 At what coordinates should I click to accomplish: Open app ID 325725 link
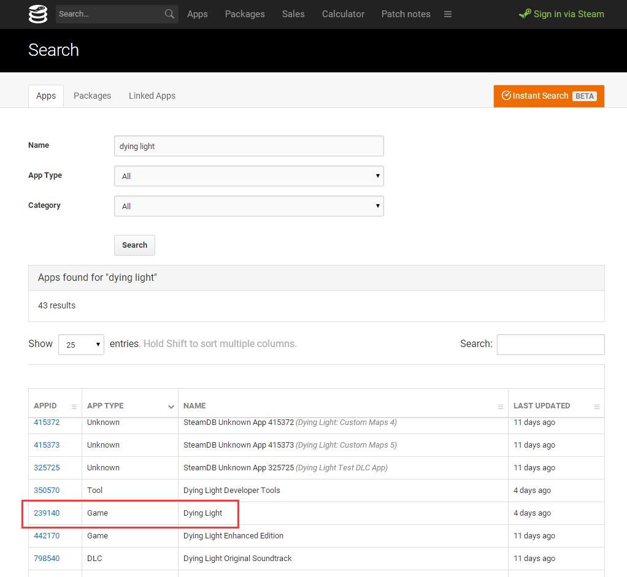pos(47,467)
